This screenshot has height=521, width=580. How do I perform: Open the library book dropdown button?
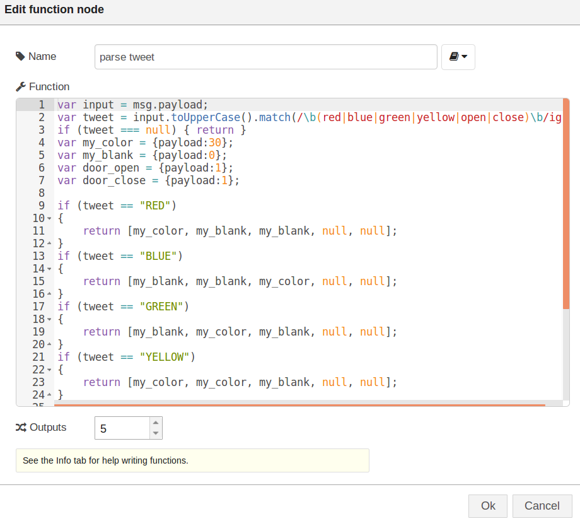458,57
